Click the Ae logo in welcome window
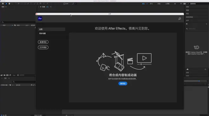 [x=40, y=18]
